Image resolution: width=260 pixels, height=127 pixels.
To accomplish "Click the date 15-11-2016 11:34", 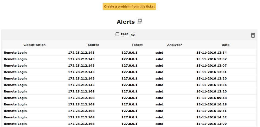I will [211, 85].
